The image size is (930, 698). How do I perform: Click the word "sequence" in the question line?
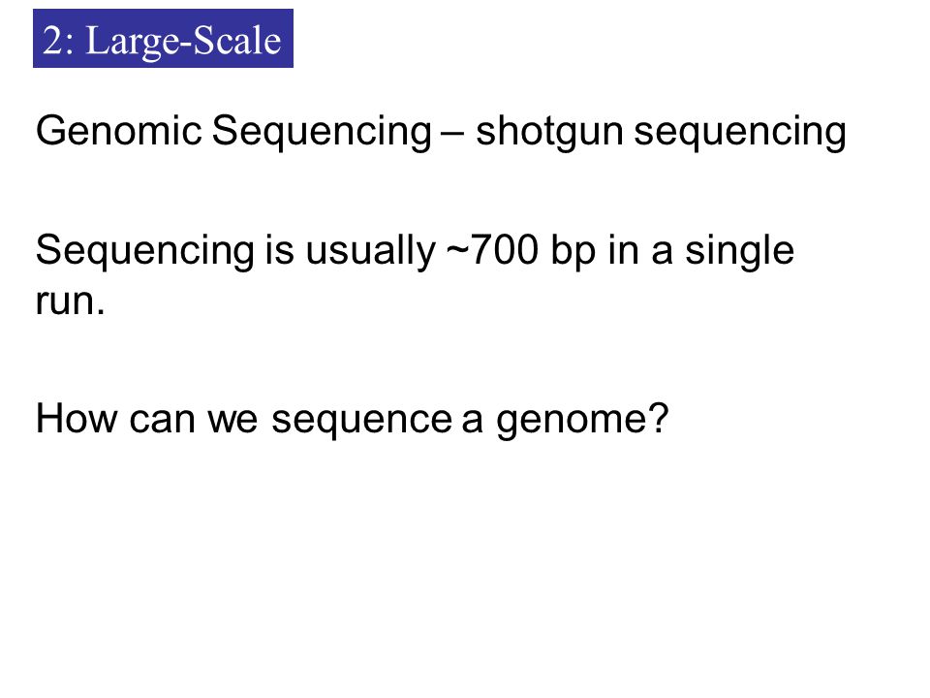(x=361, y=421)
